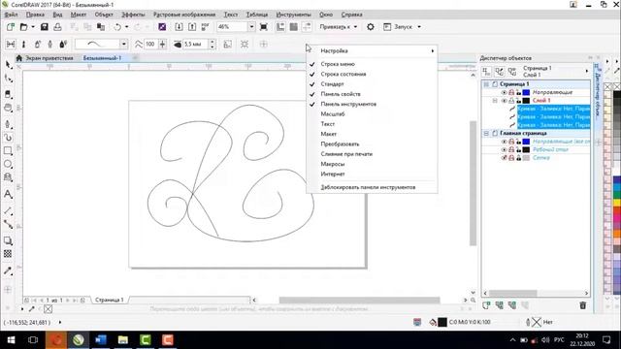
Task: Toggle rulers display icon
Action: [x=280, y=27]
